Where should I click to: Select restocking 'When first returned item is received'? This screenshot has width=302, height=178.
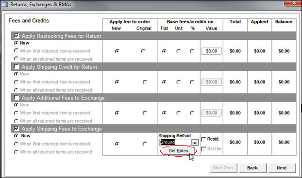[x=16, y=50]
